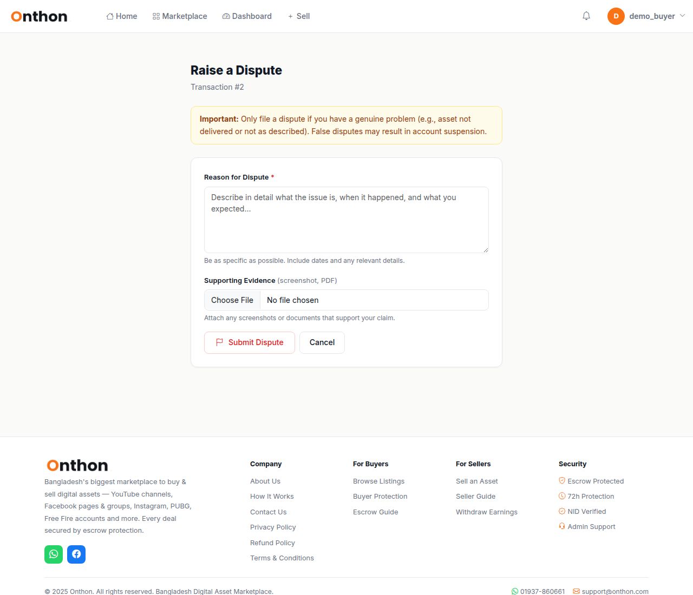Open Marketplace nav item
This screenshot has height=595, width=693.
coord(180,16)
